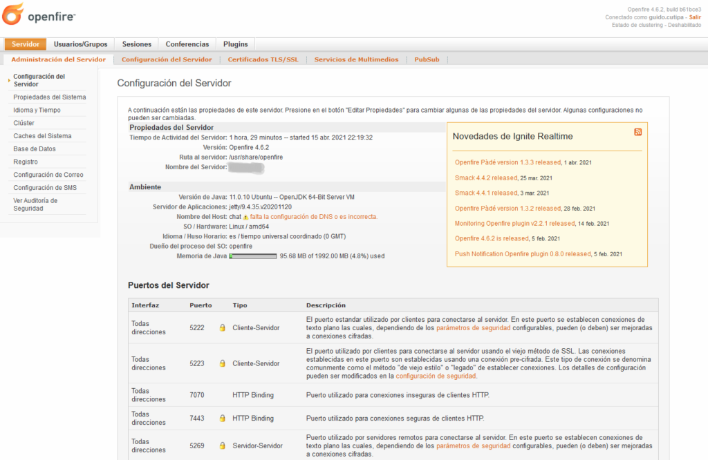Open Caches del Sistema
The height and width of the screenshot is (460, 708).
(42, 136)
